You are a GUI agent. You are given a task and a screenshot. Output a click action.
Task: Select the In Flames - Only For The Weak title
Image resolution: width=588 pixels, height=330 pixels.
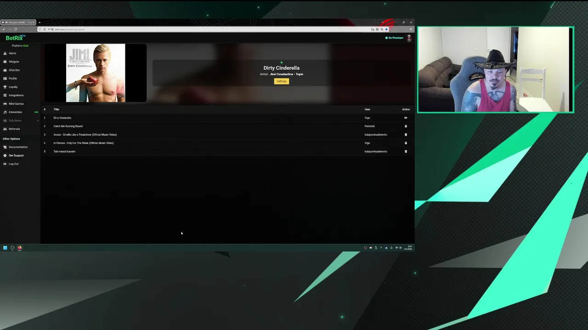coord(84,143)
